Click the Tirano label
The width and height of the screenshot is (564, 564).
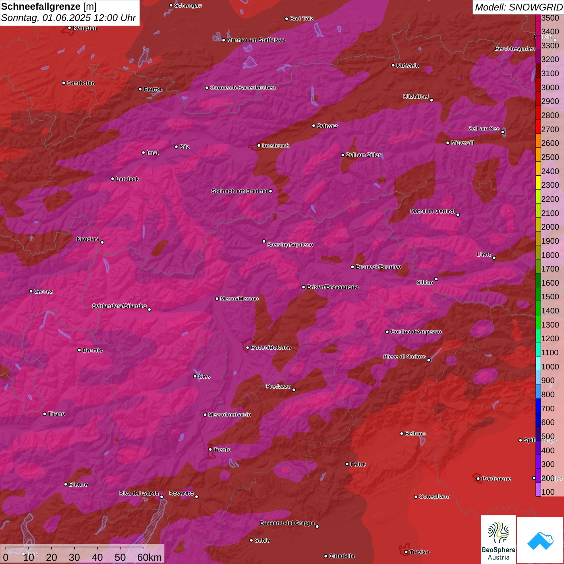coord(56,414)
